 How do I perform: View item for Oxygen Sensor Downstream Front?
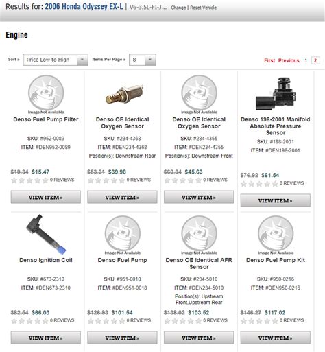(199, 197)
